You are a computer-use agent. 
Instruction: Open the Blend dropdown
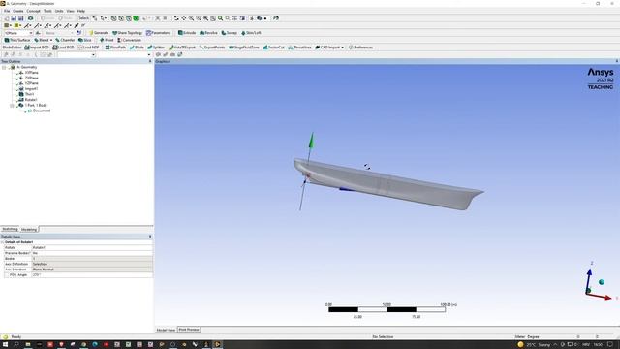pos(43,40)
